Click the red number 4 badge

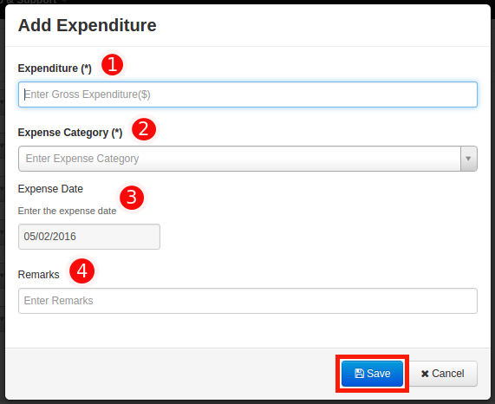pyautogui.click(x=82, y=270)
